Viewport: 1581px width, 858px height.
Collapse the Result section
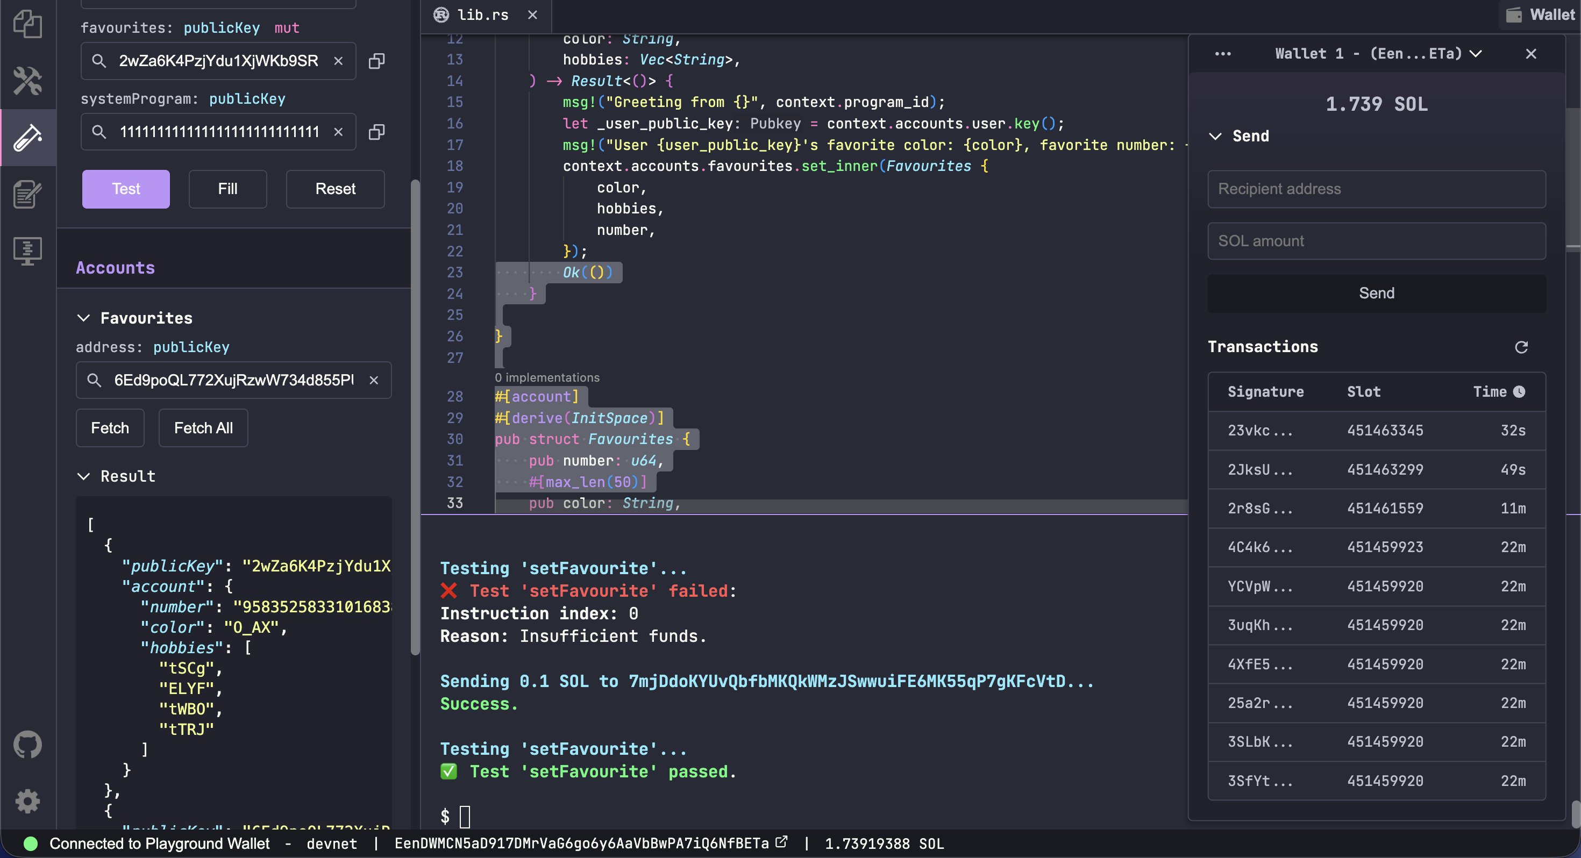(83, 476)
